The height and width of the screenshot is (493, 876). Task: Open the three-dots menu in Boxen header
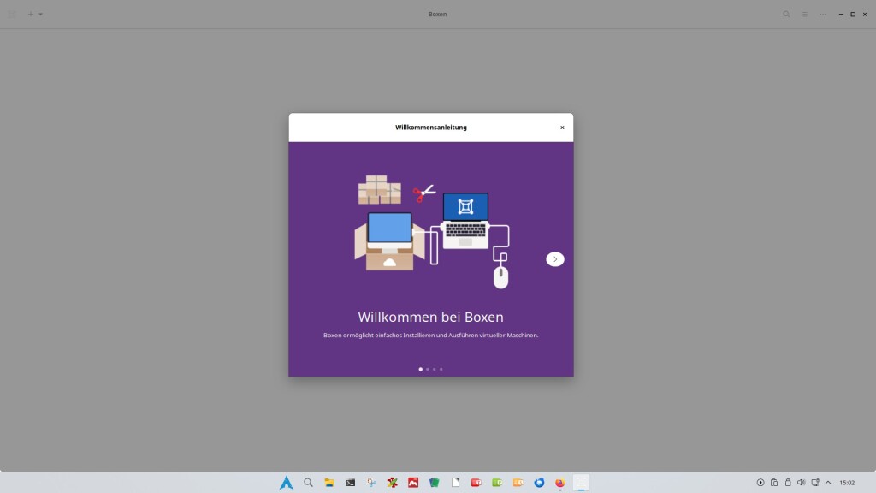point(823,14)
